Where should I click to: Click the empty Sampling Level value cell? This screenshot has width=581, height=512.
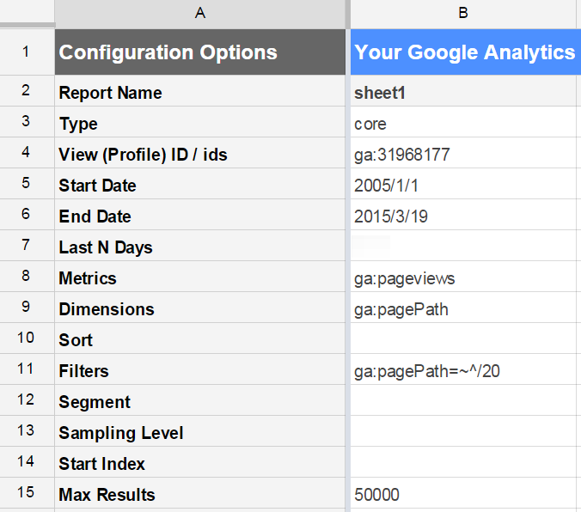[x=465, y=431]
